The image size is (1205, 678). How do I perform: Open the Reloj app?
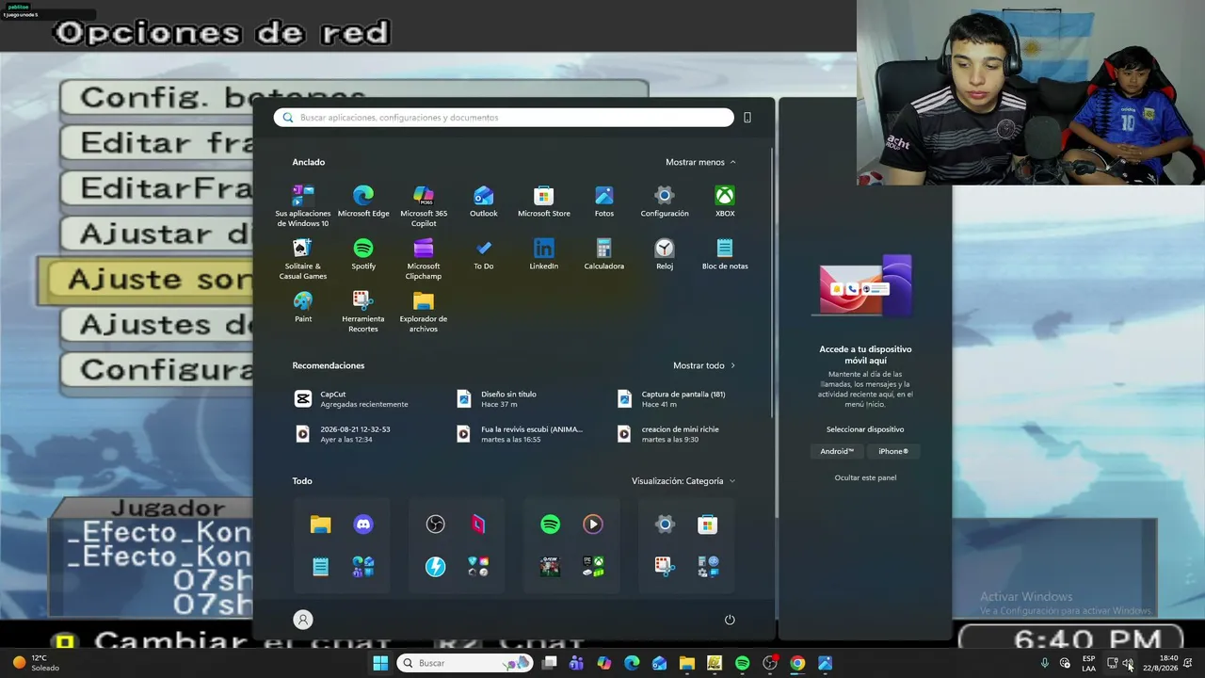(665, 254)
